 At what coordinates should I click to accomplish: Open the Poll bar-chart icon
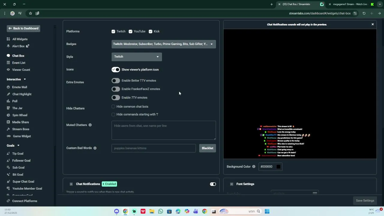tap(8, 101)
